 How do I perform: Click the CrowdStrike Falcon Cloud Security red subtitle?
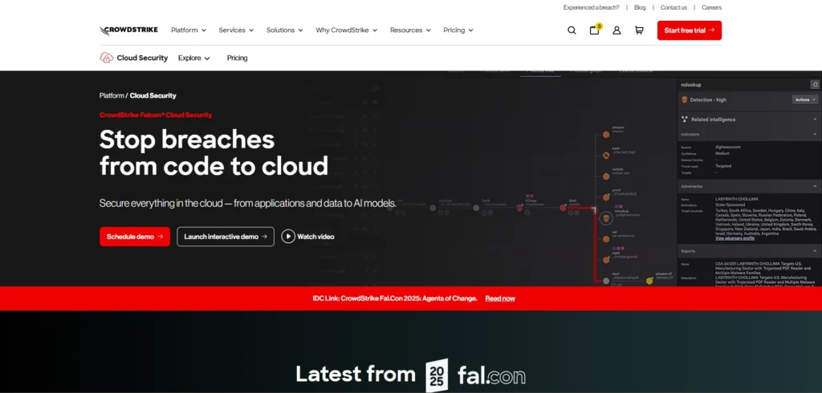coord(156,115)
